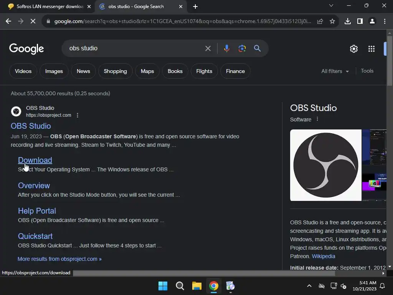Show hidden system tray icons
Viewport: 393px width, 295px height.
[309, 286]
